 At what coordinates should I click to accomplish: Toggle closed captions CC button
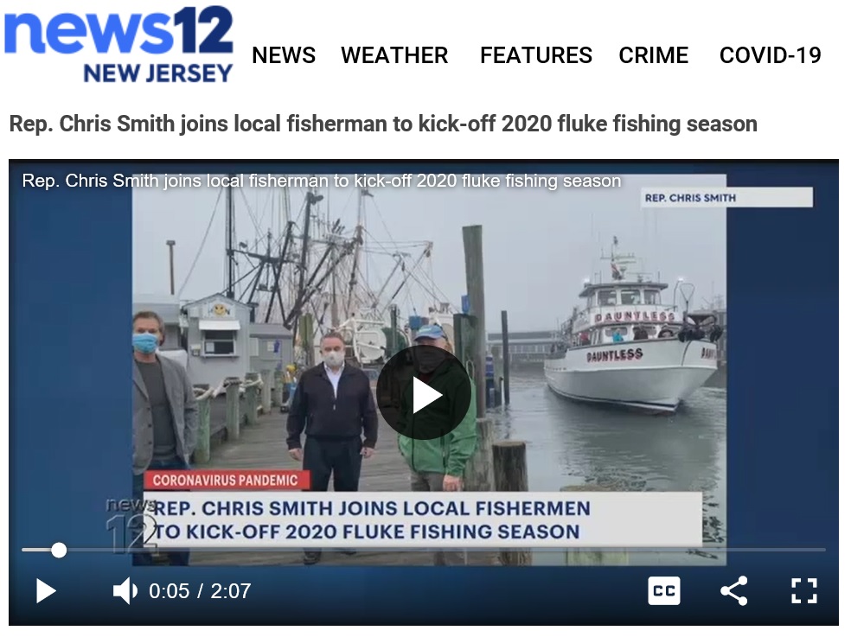(x=663, y=591)
